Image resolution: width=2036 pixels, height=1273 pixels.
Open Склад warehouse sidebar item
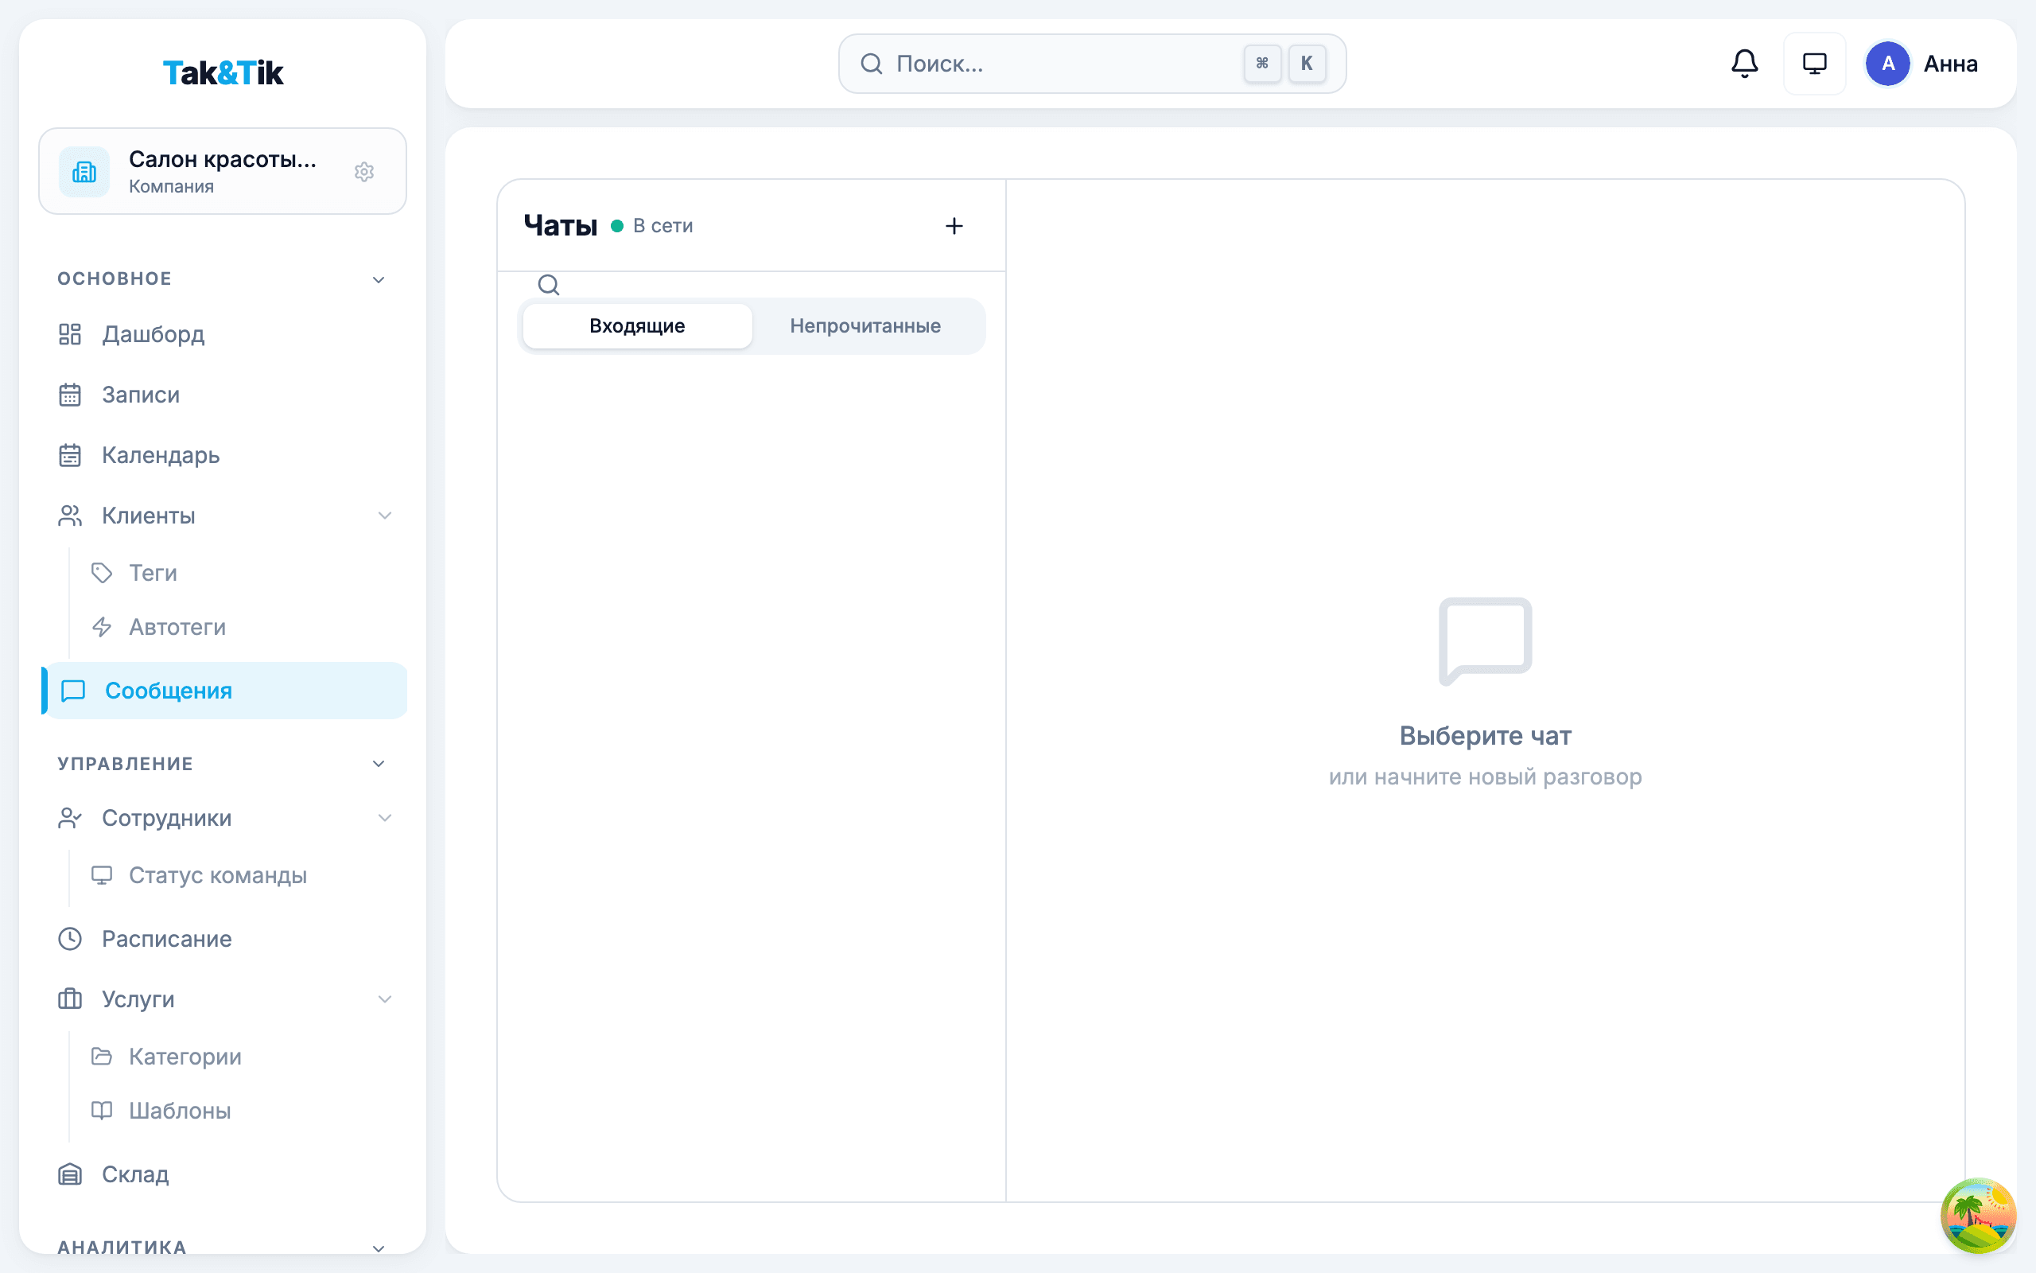coord(134,1174)
